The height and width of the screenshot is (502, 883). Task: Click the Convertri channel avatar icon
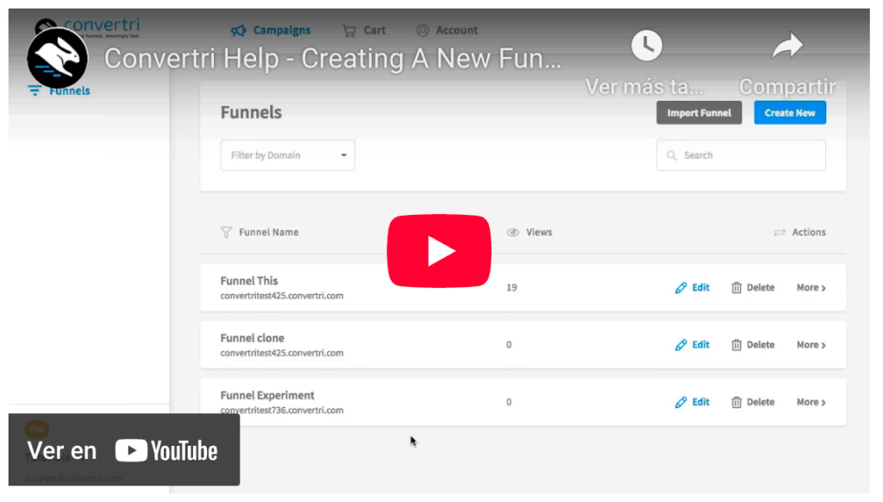(x=57, y=58)
